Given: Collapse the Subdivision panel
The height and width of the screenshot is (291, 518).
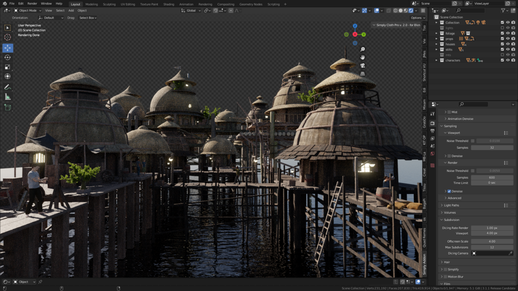Looking at the screenshot, I should (452, 220).
